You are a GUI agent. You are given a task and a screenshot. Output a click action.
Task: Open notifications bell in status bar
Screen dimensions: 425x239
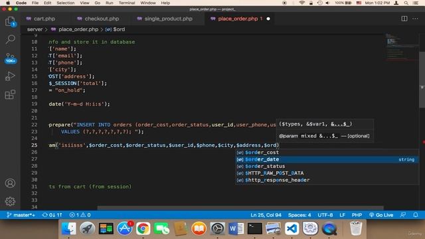point(416,215)
